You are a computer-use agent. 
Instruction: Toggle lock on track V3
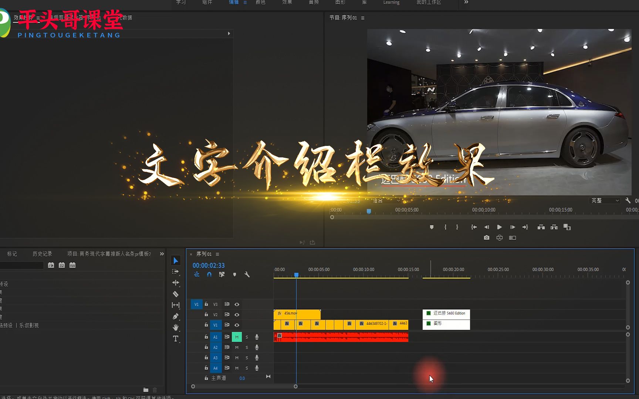point(206,304)
